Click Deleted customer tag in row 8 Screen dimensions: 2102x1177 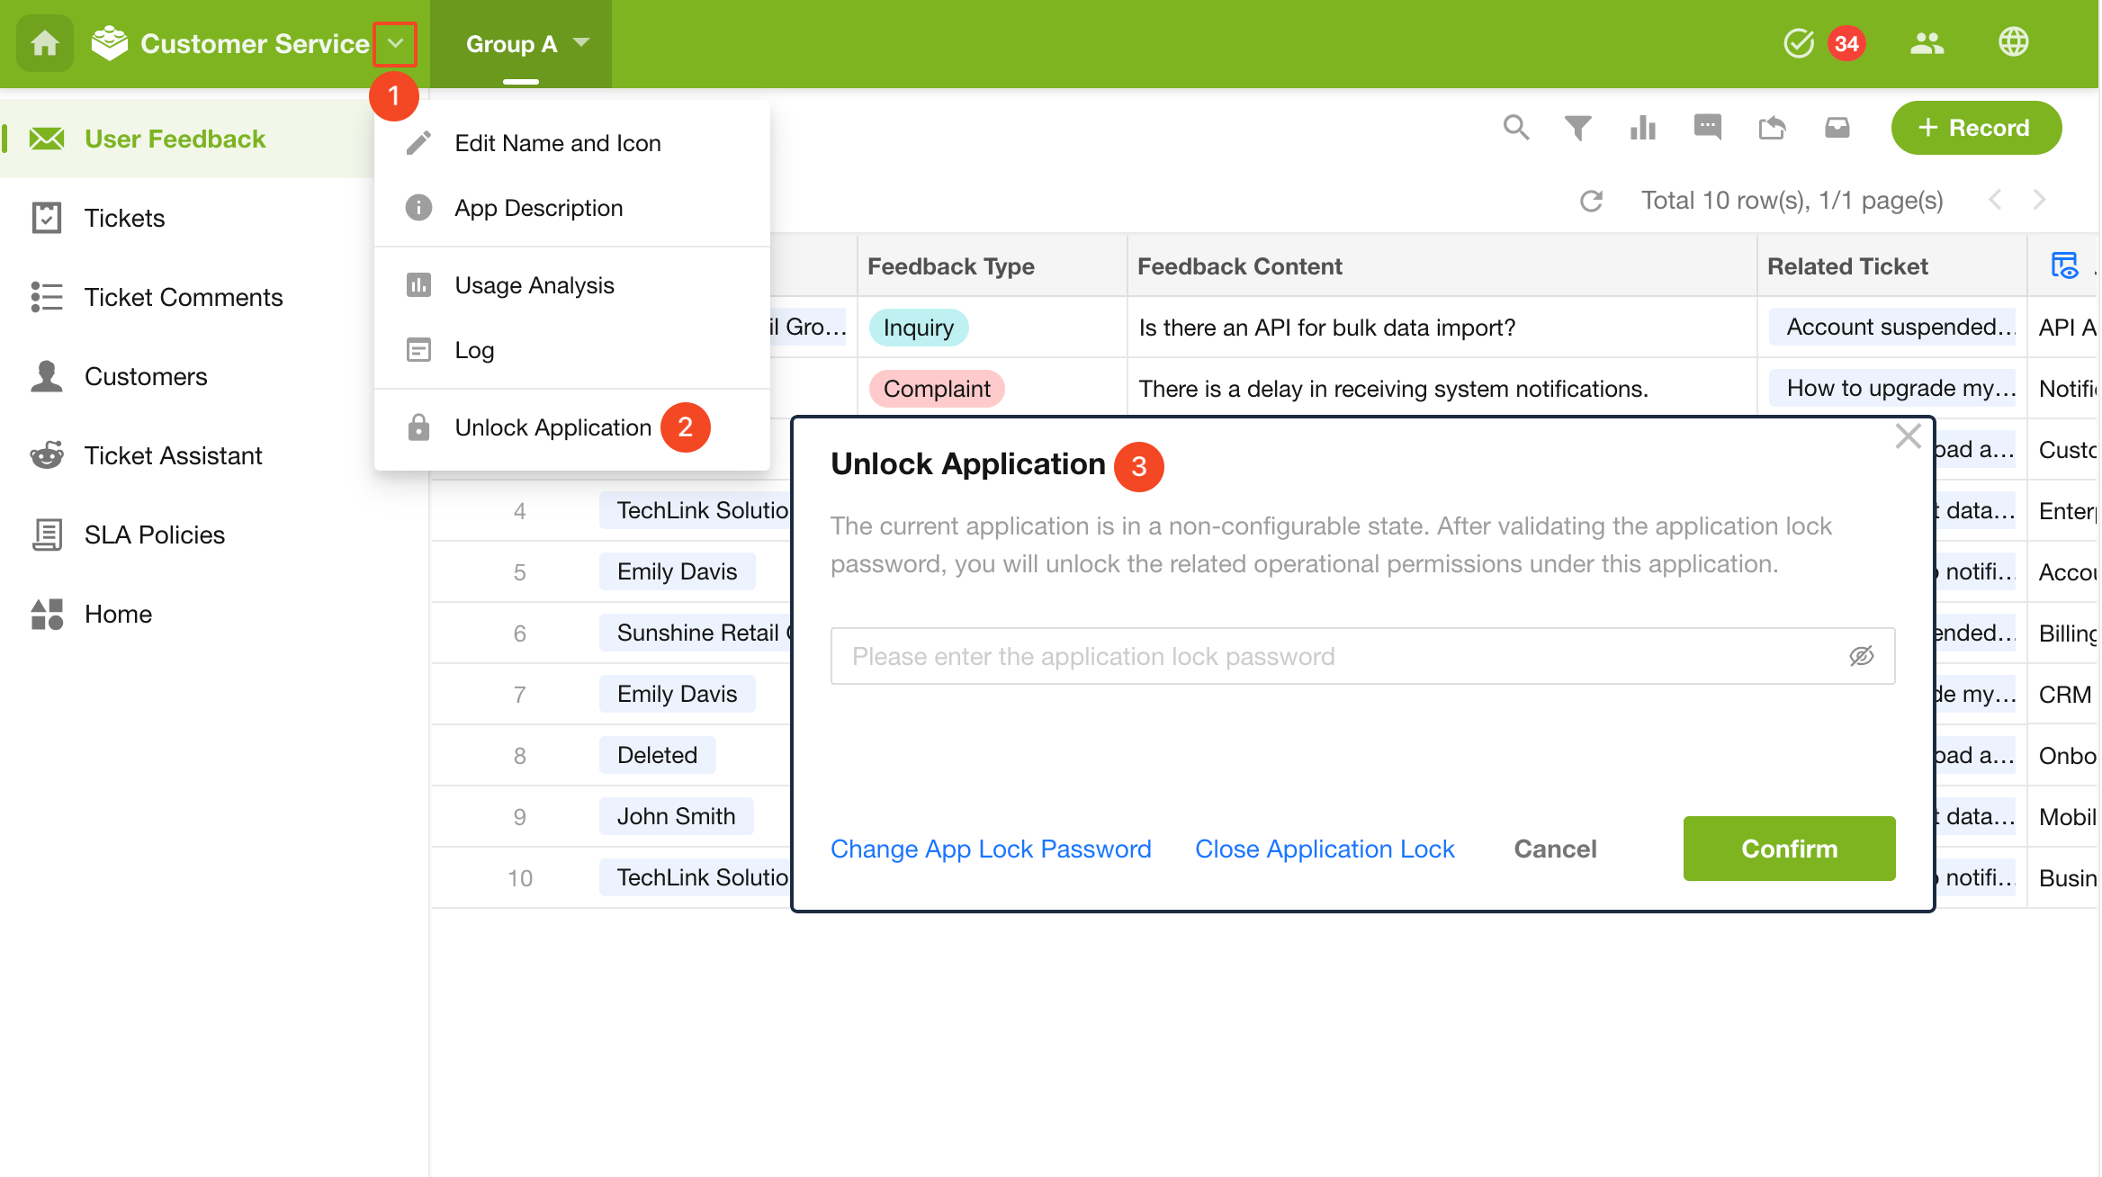point(657,755)
